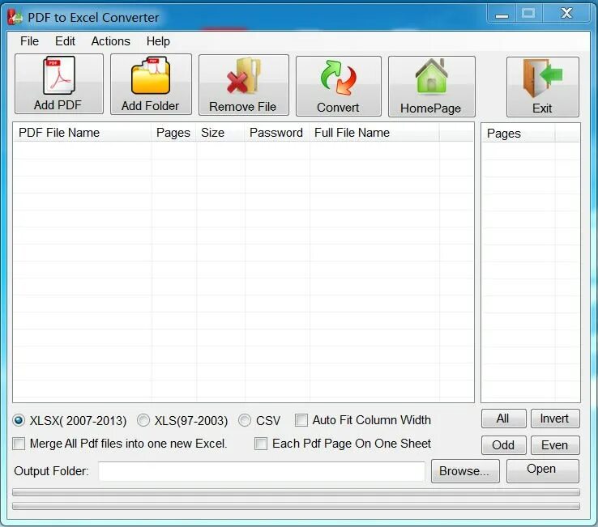Screen dimensions: 598x527
Task: Click Pages column header in file list
Action: 173,133
